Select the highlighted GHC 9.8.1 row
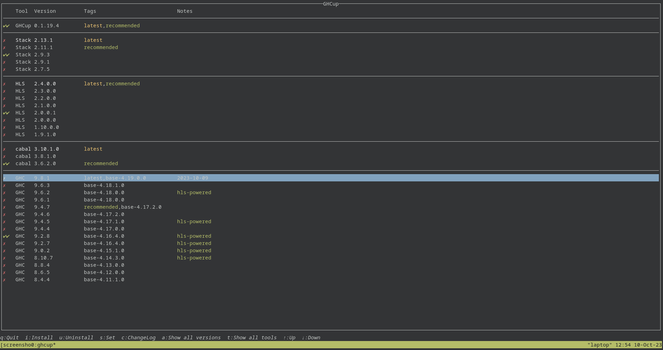 click(331, 178)
